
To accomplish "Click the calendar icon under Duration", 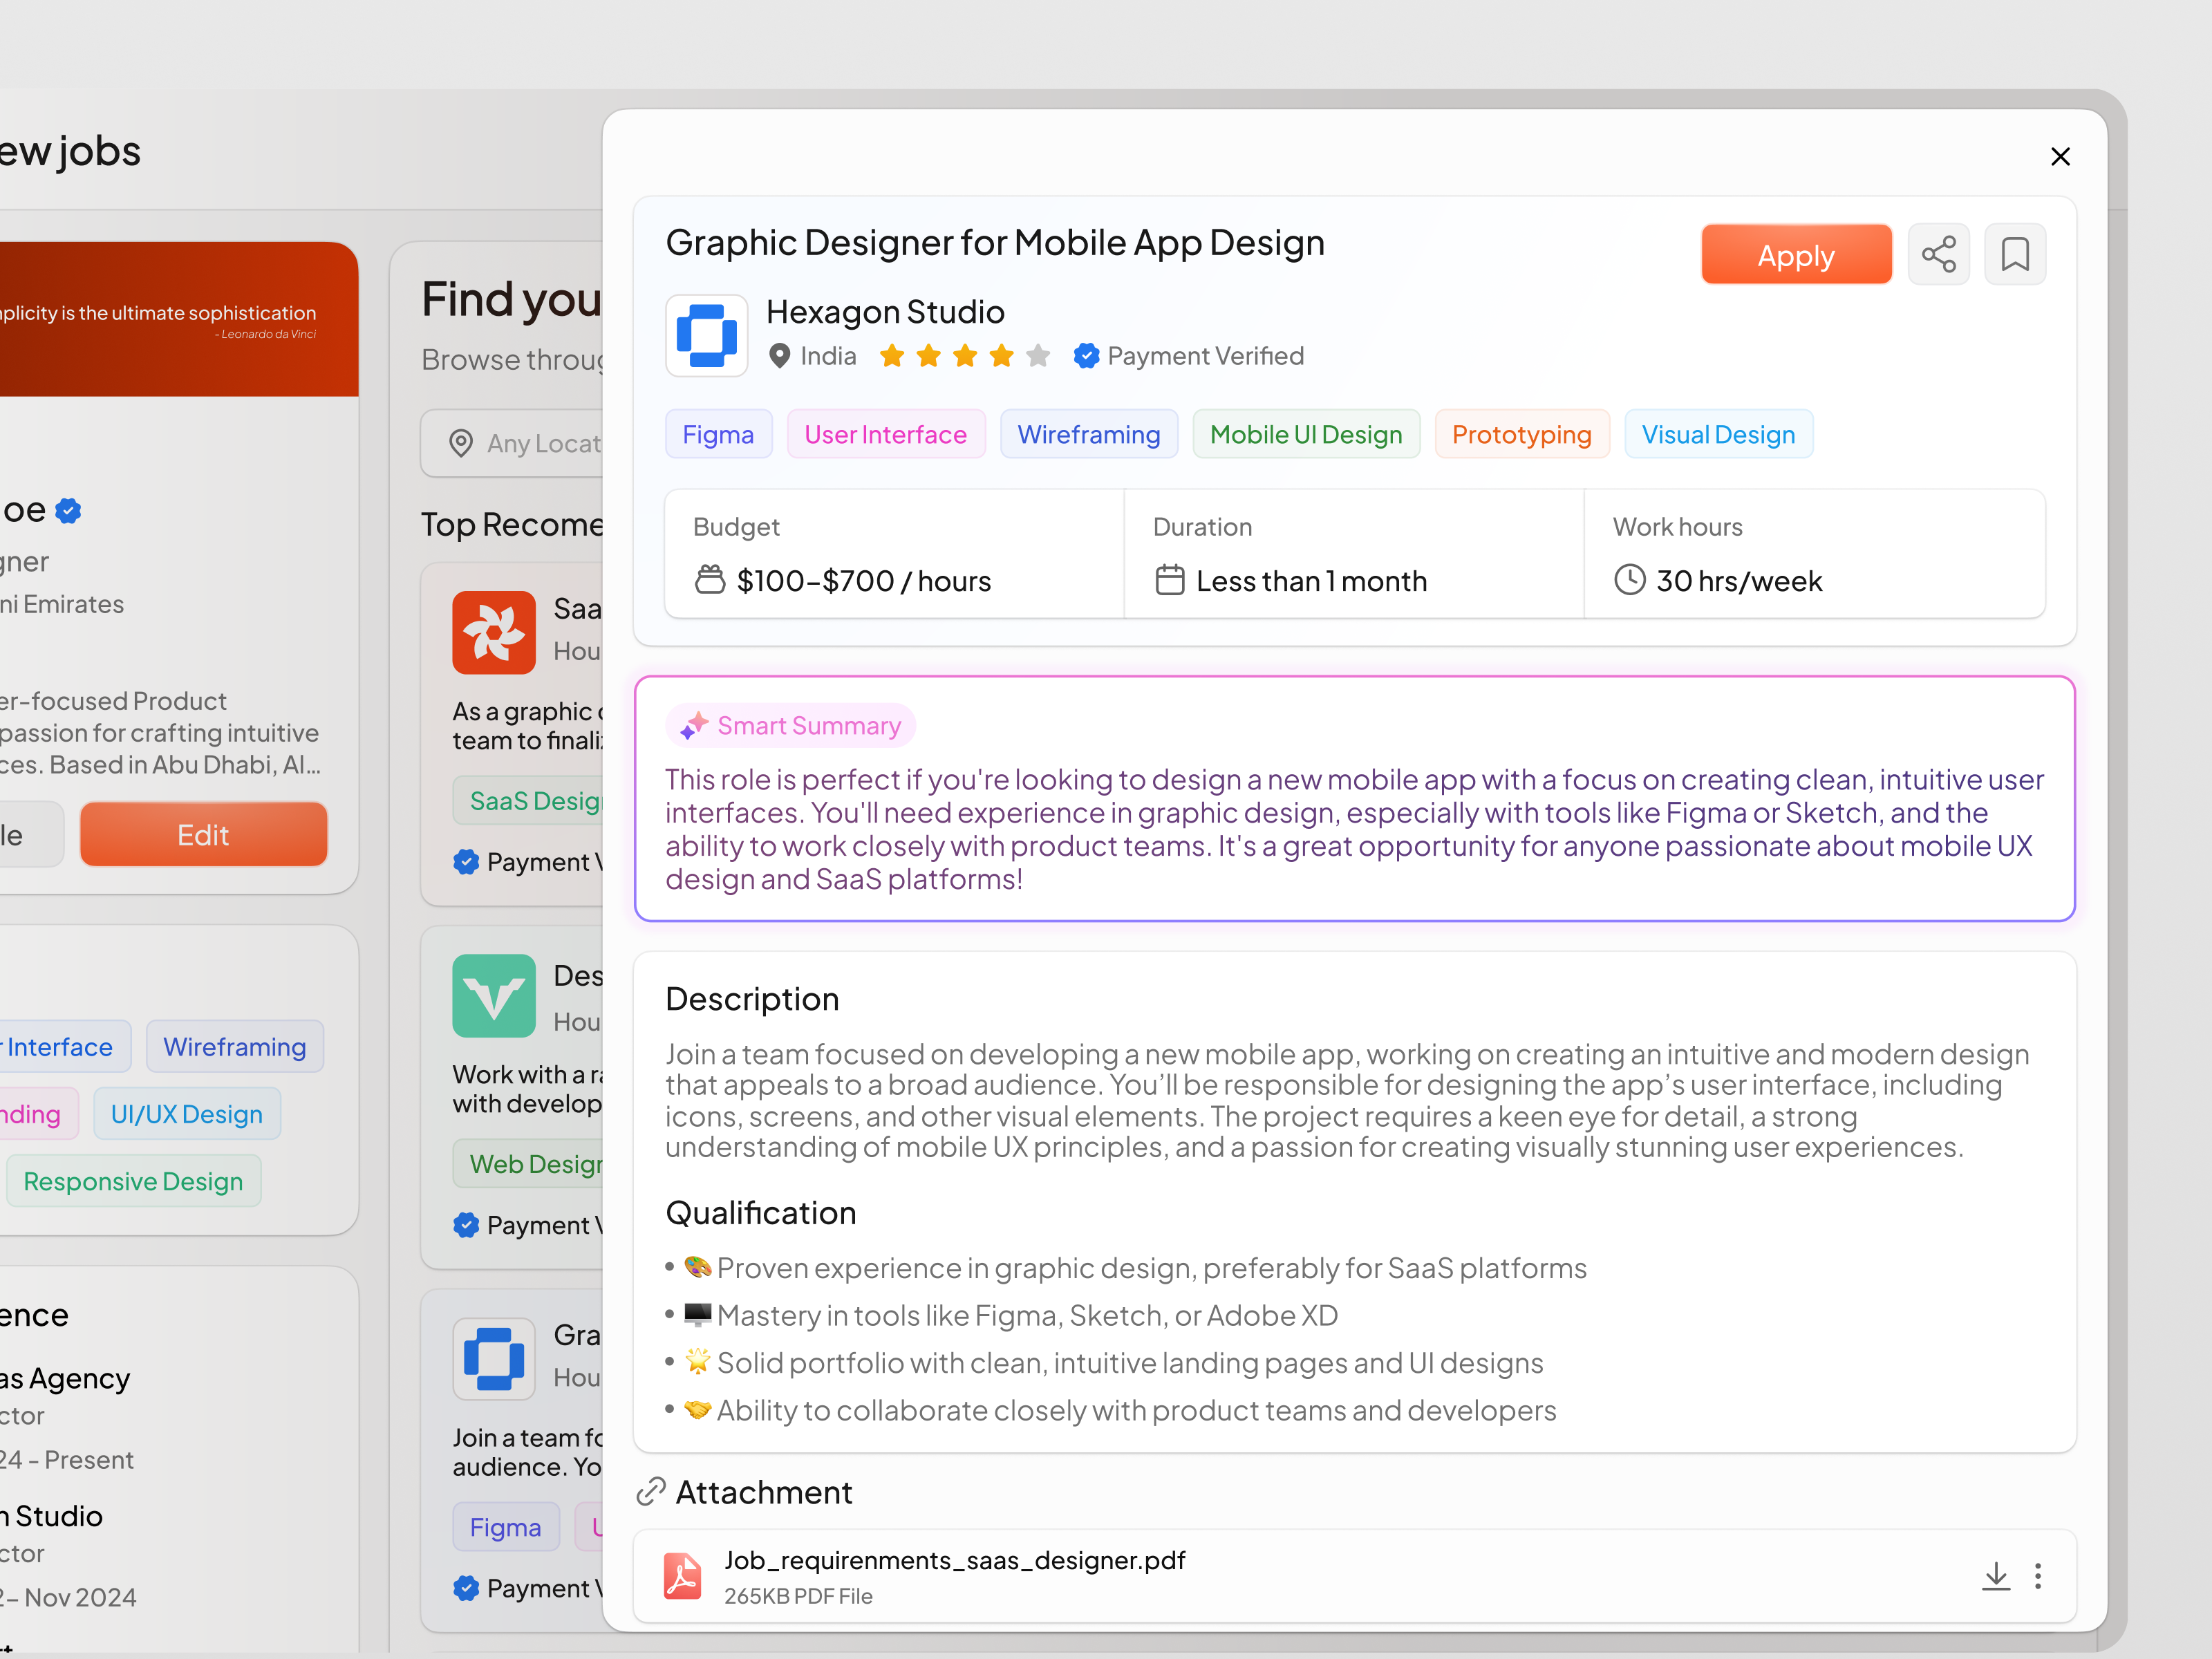I will point(1171,580).
